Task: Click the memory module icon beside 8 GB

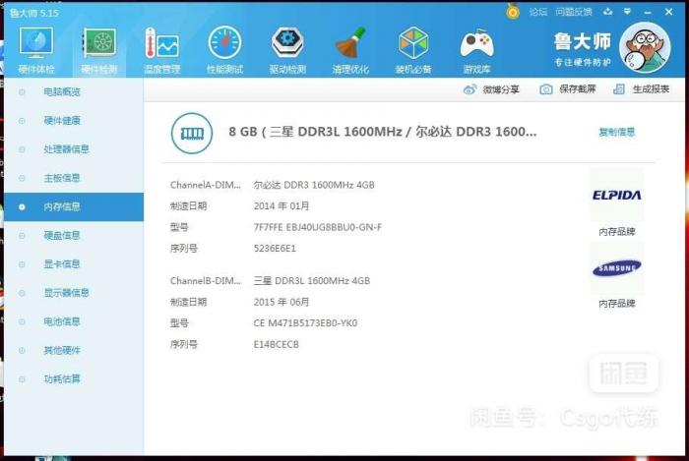Action: pos(192,133)
